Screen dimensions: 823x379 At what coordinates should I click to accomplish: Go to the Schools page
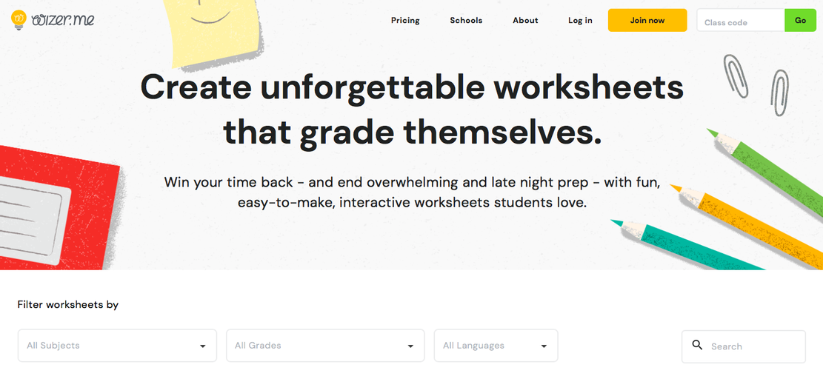(x=466, y=21)
